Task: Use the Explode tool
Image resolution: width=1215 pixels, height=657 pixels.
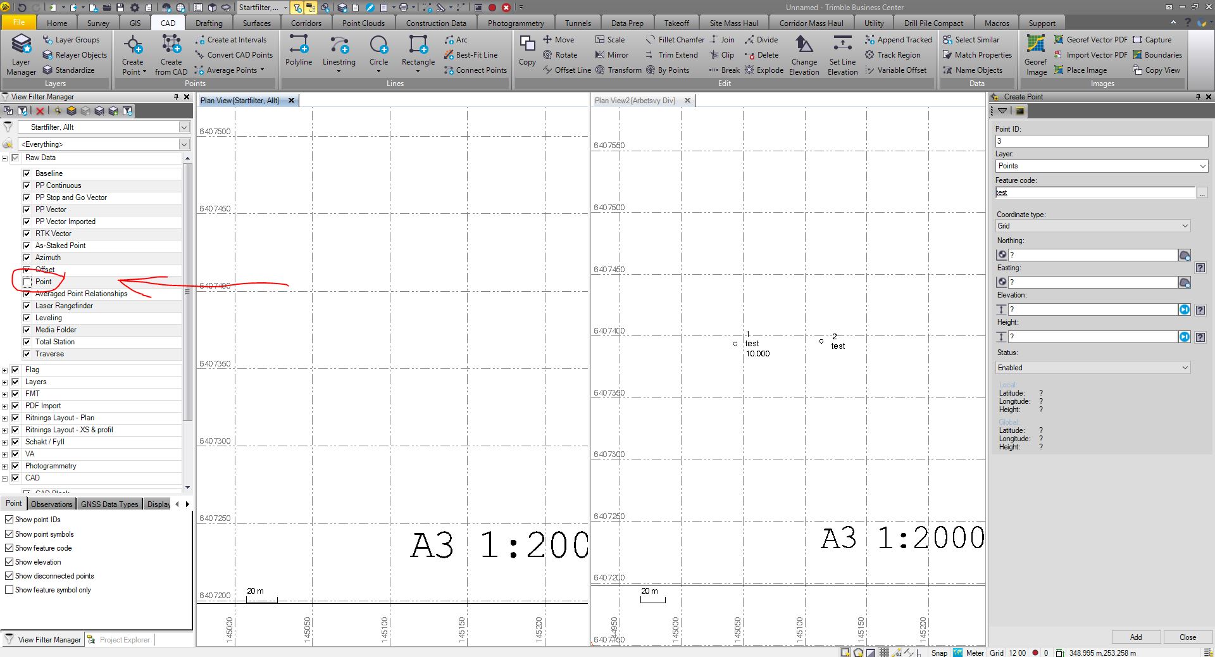Action: point(764,70)
